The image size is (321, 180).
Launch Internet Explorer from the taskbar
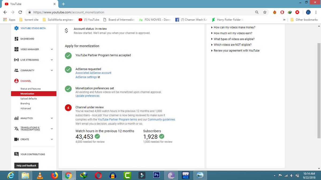click(11, 175)
